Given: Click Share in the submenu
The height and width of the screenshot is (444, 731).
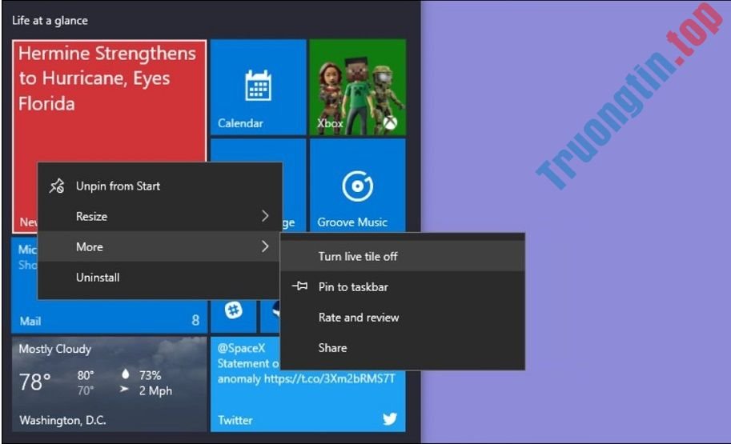Looking at the screenshot, I should click(402, 347).
